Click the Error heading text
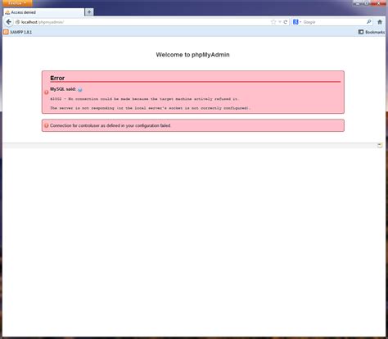The height and width of the screenshot is (339, 388). [57, 78]
